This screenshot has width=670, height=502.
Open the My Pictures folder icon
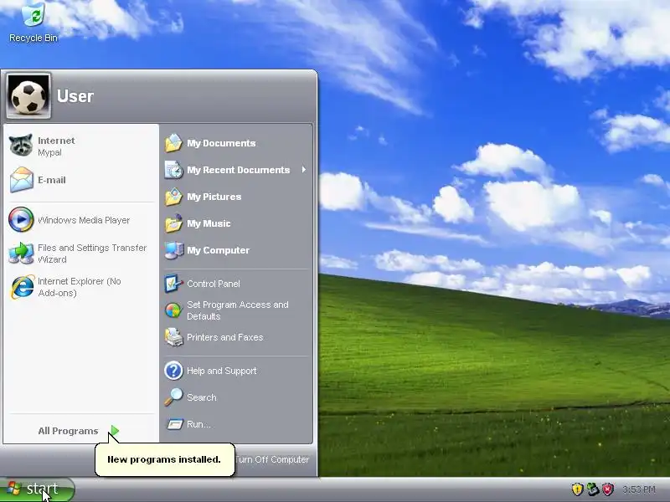click(x=173, y=197)
